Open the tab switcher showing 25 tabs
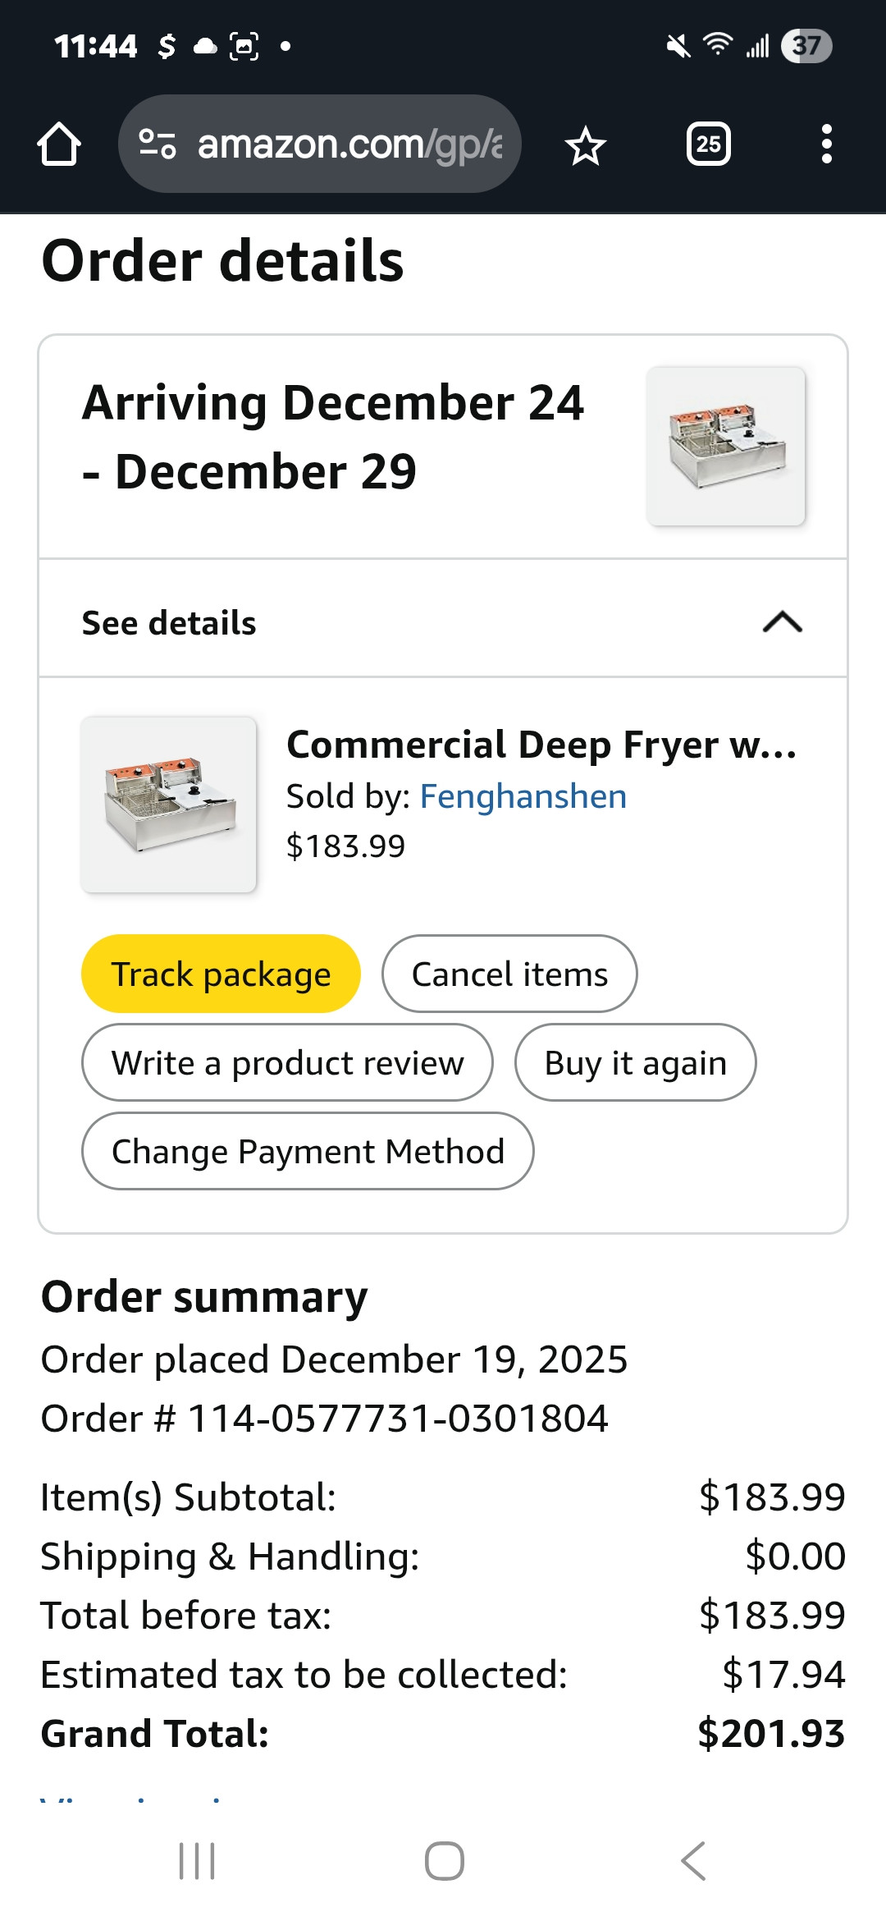This screenshot has height=1921, width=886. click(x=708, y=144)
